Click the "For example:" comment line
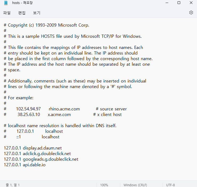 20,98
